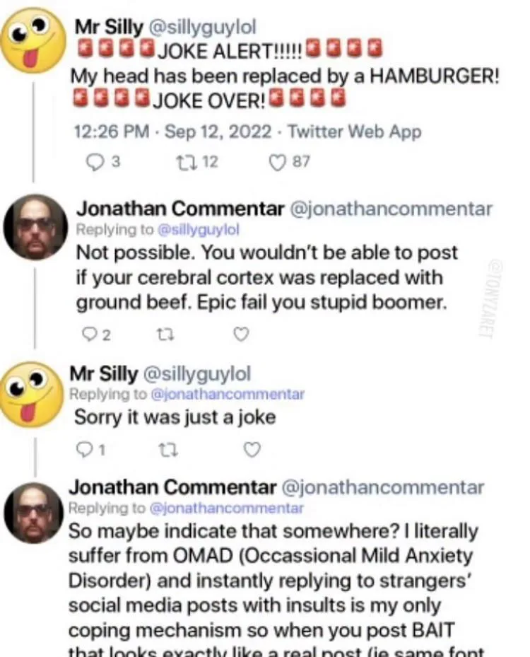Open Jonathan's profile photo beside the OMAD reply
This screenshot has width=530, height=657.
34,512
